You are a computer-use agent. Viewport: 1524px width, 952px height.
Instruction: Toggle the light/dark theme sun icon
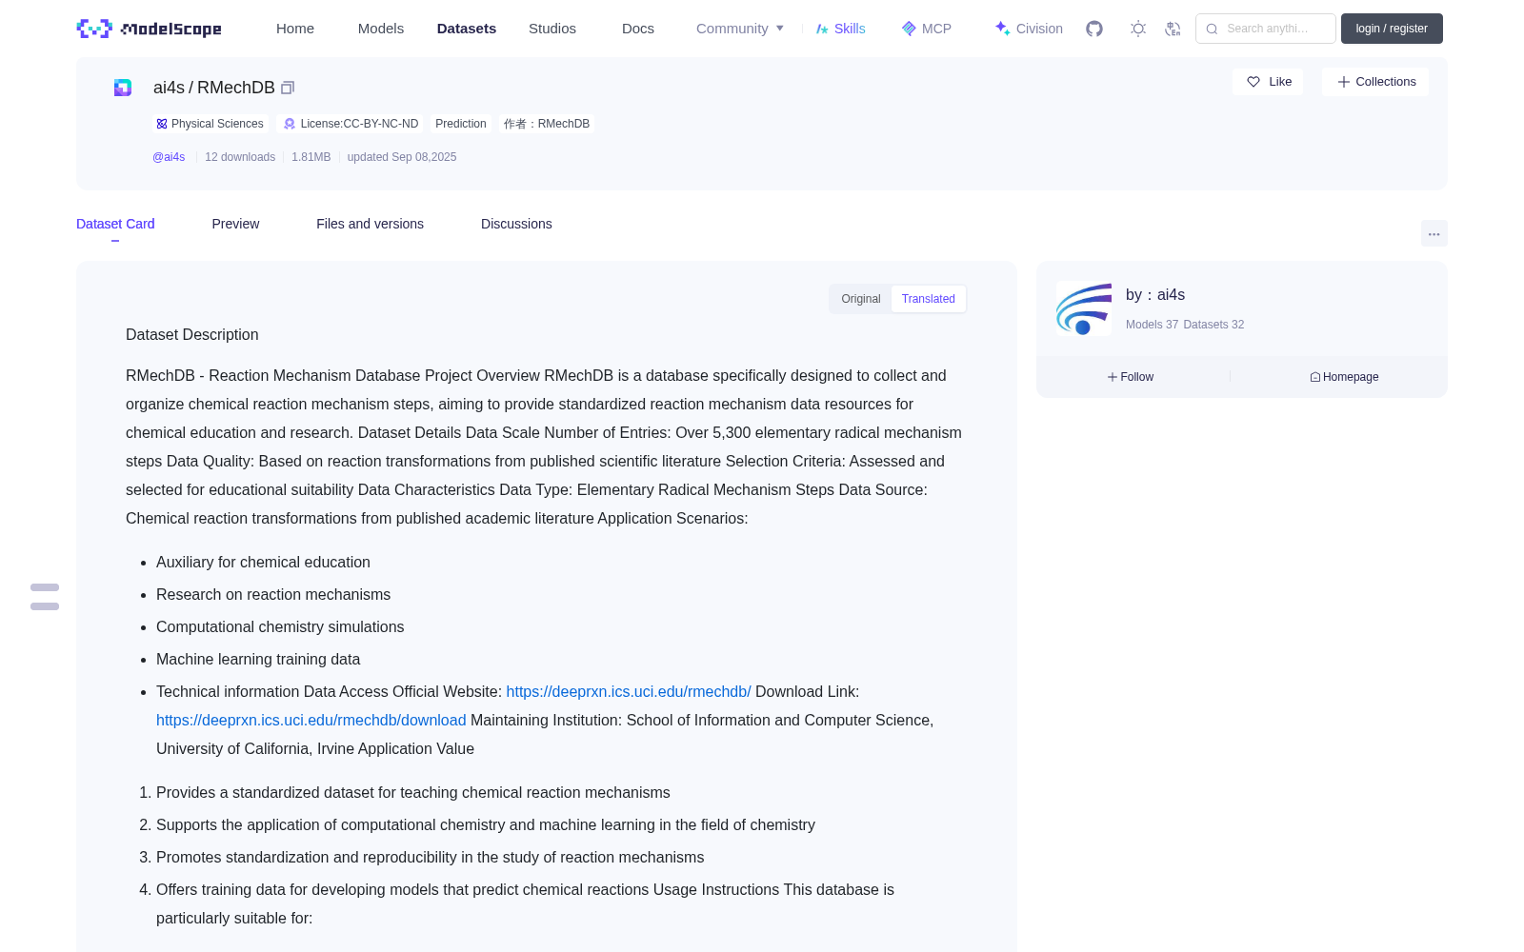[1138, 29]
